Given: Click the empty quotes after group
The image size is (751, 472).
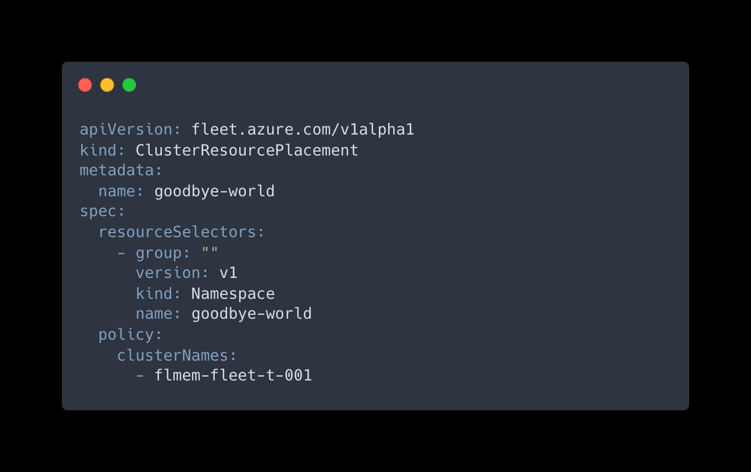Looking at the screenshot, I should pyautogui.click(x=210, y=253).
